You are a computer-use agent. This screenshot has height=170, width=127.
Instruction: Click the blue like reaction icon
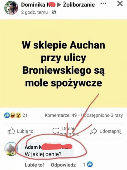7,115
